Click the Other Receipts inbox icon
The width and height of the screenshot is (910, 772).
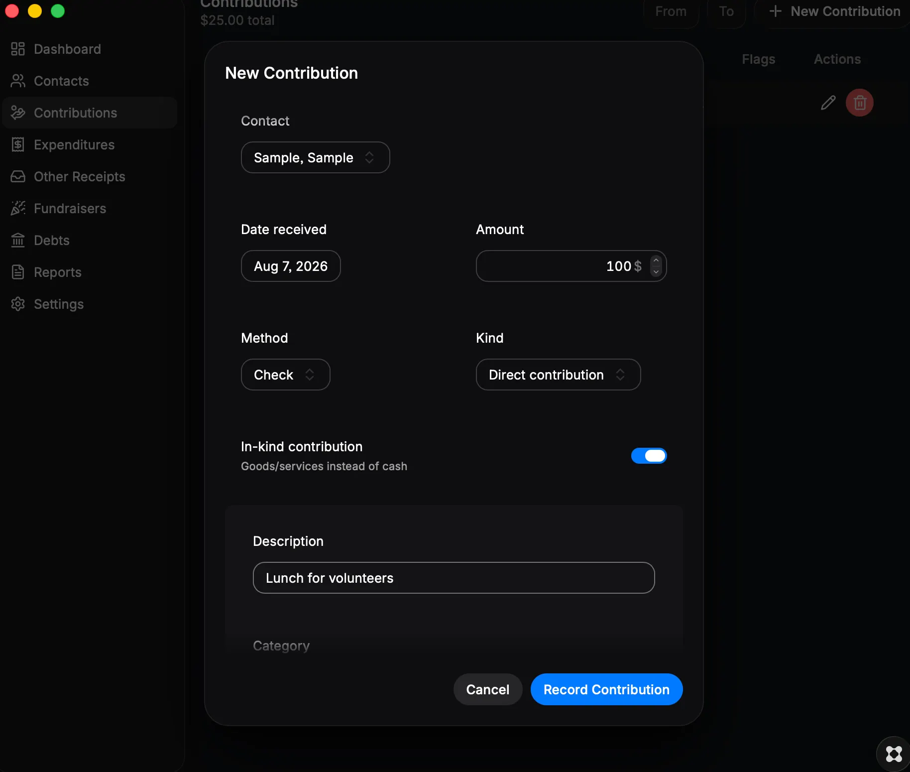pyautogui.click(x=18, y=176)
